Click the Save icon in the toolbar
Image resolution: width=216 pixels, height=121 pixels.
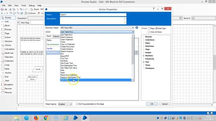[x=2, y=9]
